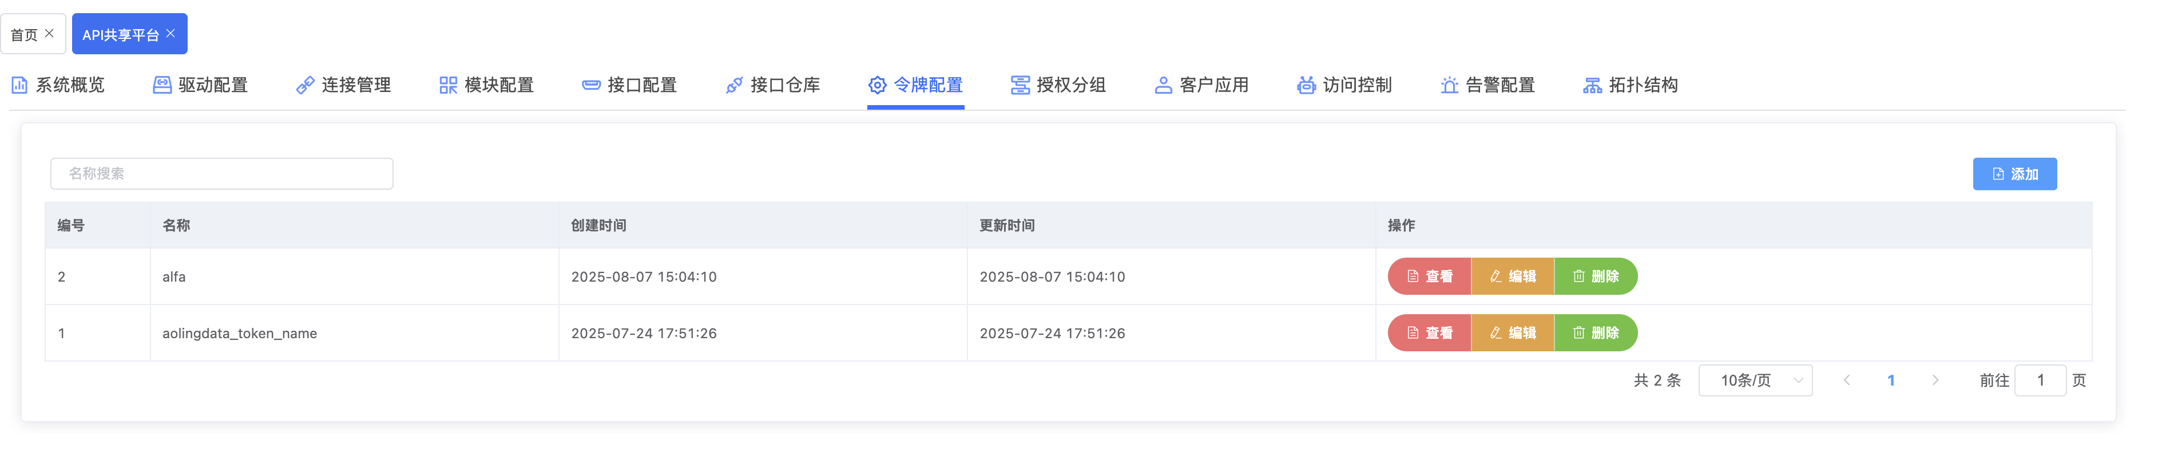
Task: Open the 10条/页 page size dropdown
Action: click(1755, 380)
